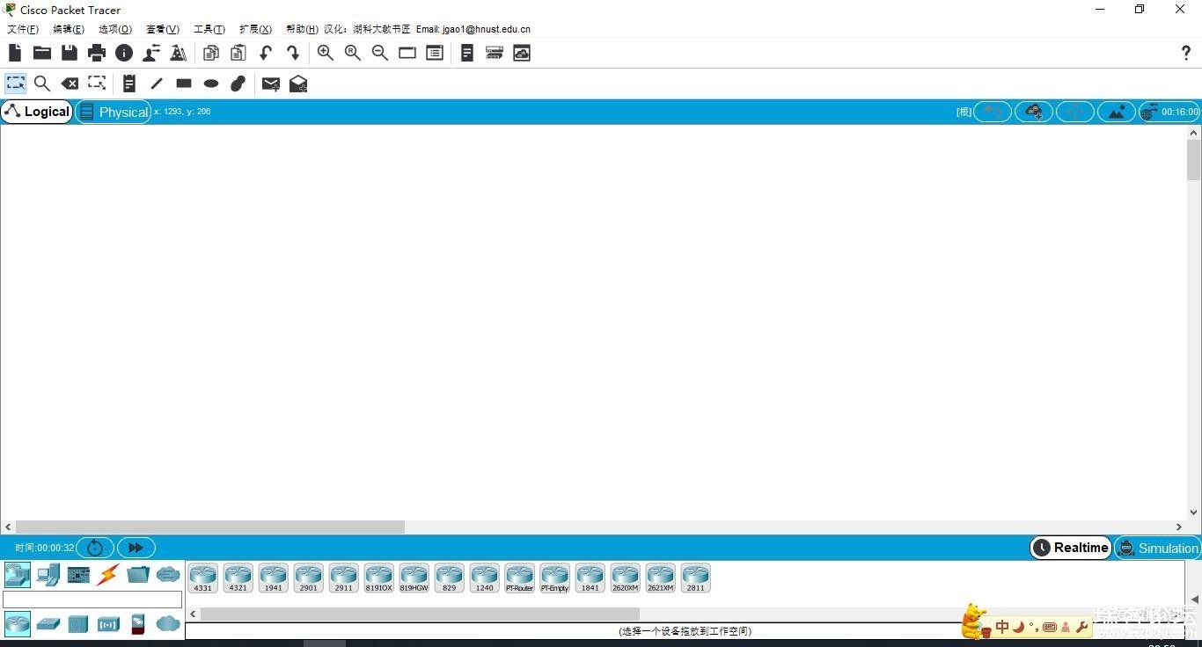The image size is (1202, 647).
Task: Pick the PT-Router device
Action: point(519,578)
